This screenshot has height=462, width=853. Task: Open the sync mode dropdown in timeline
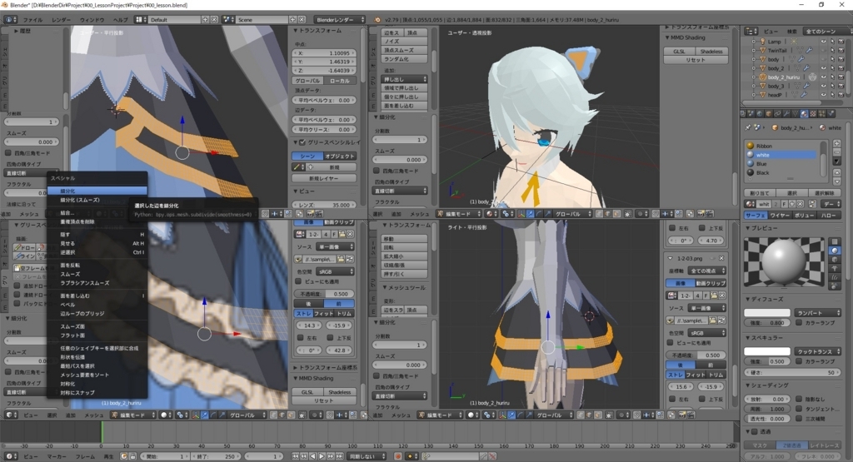367,456
